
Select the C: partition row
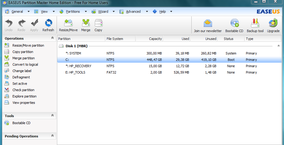click(169, 60)
